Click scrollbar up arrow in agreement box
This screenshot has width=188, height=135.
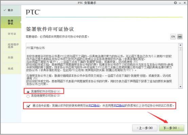[180, 45]
